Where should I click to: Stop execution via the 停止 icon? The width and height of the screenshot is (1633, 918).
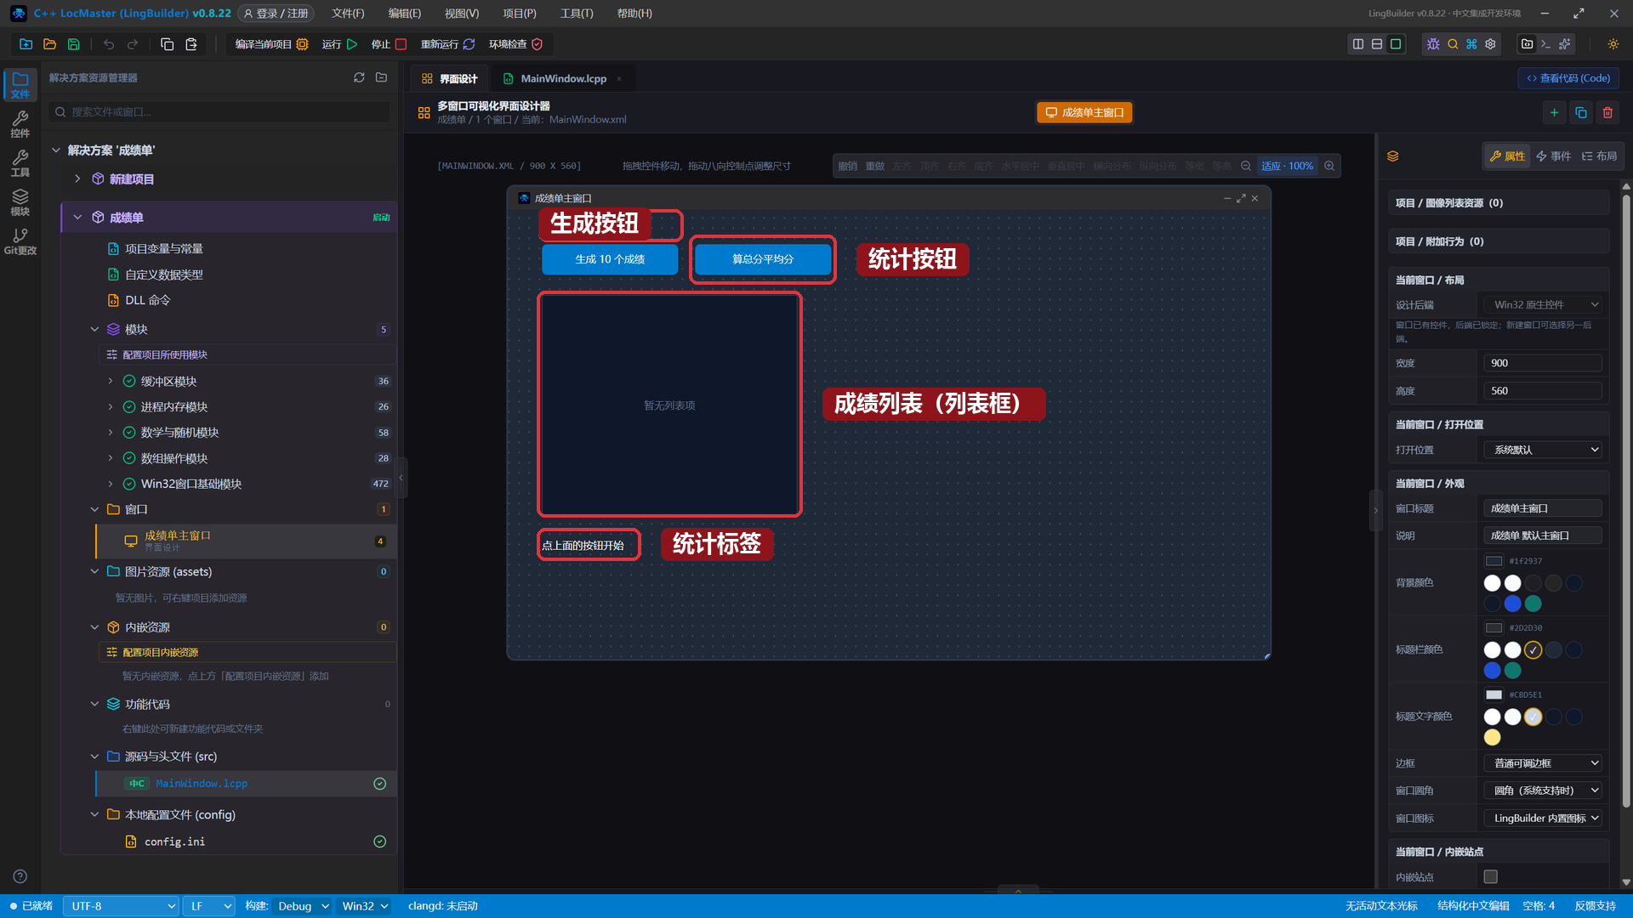tap(401, 44)
